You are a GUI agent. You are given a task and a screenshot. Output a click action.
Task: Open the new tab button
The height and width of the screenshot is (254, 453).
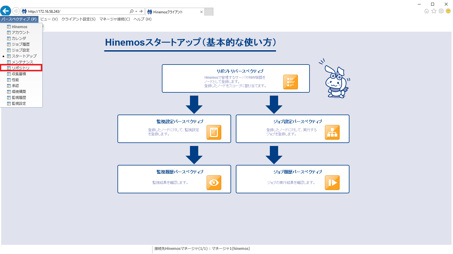pos(209,12)
